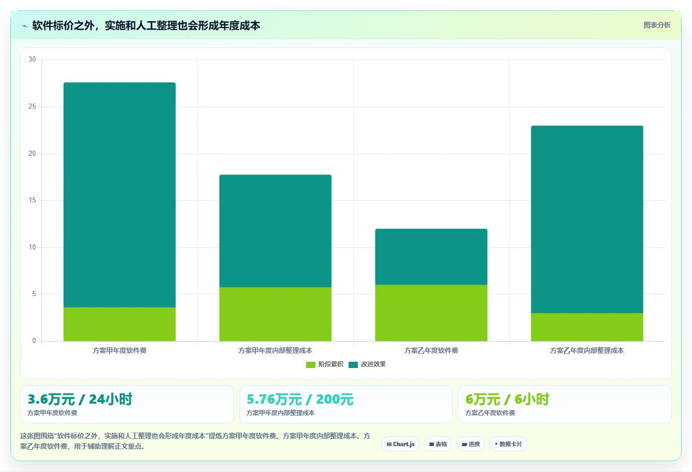
Task: Click teal segment of 方案乙年度软件费 bar
Action: point(431,257)
